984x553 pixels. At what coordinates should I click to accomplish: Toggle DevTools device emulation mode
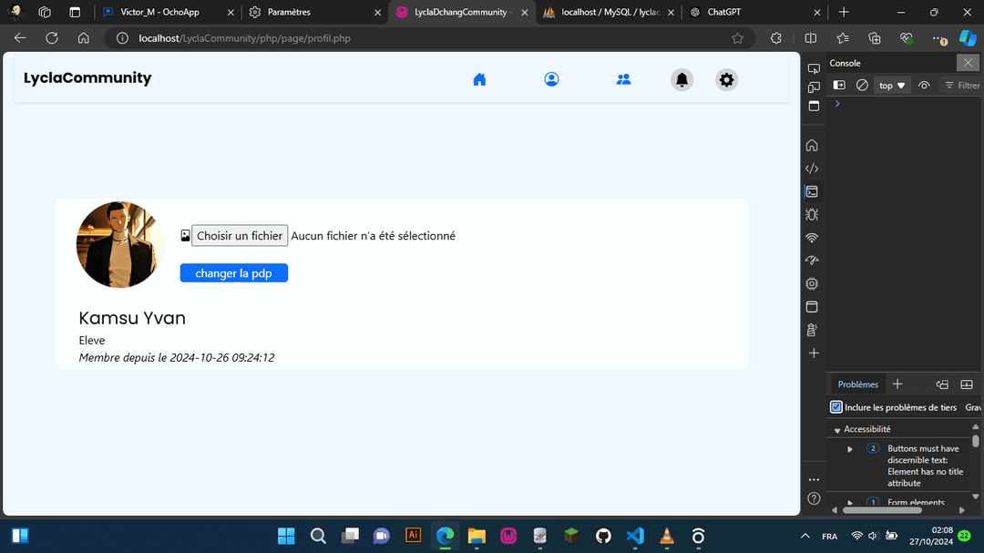(x=814, y=87)
